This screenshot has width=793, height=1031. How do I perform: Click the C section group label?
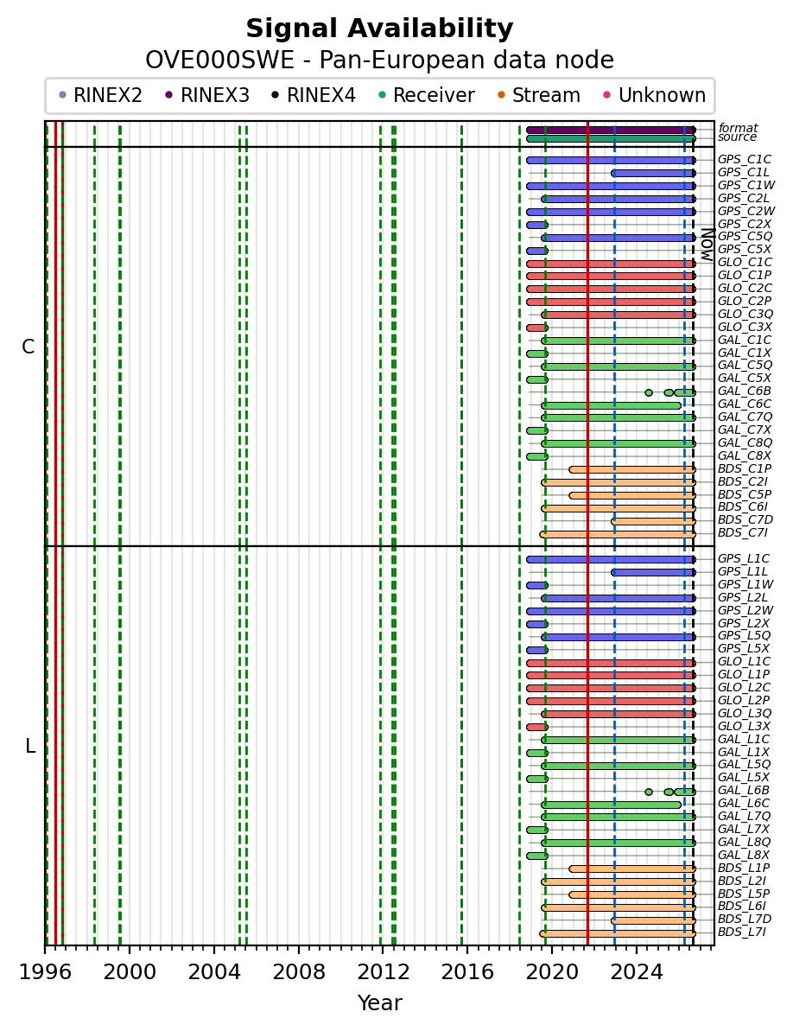pos(29,347)
